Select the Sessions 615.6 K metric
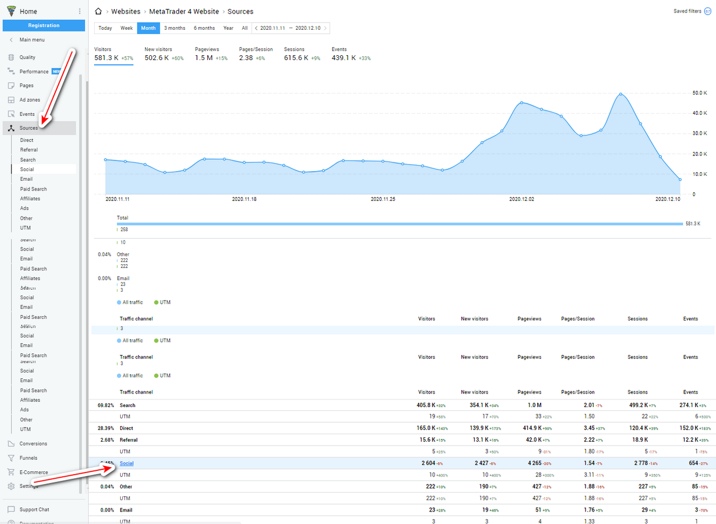716x524 pixels. pos(302,54)
